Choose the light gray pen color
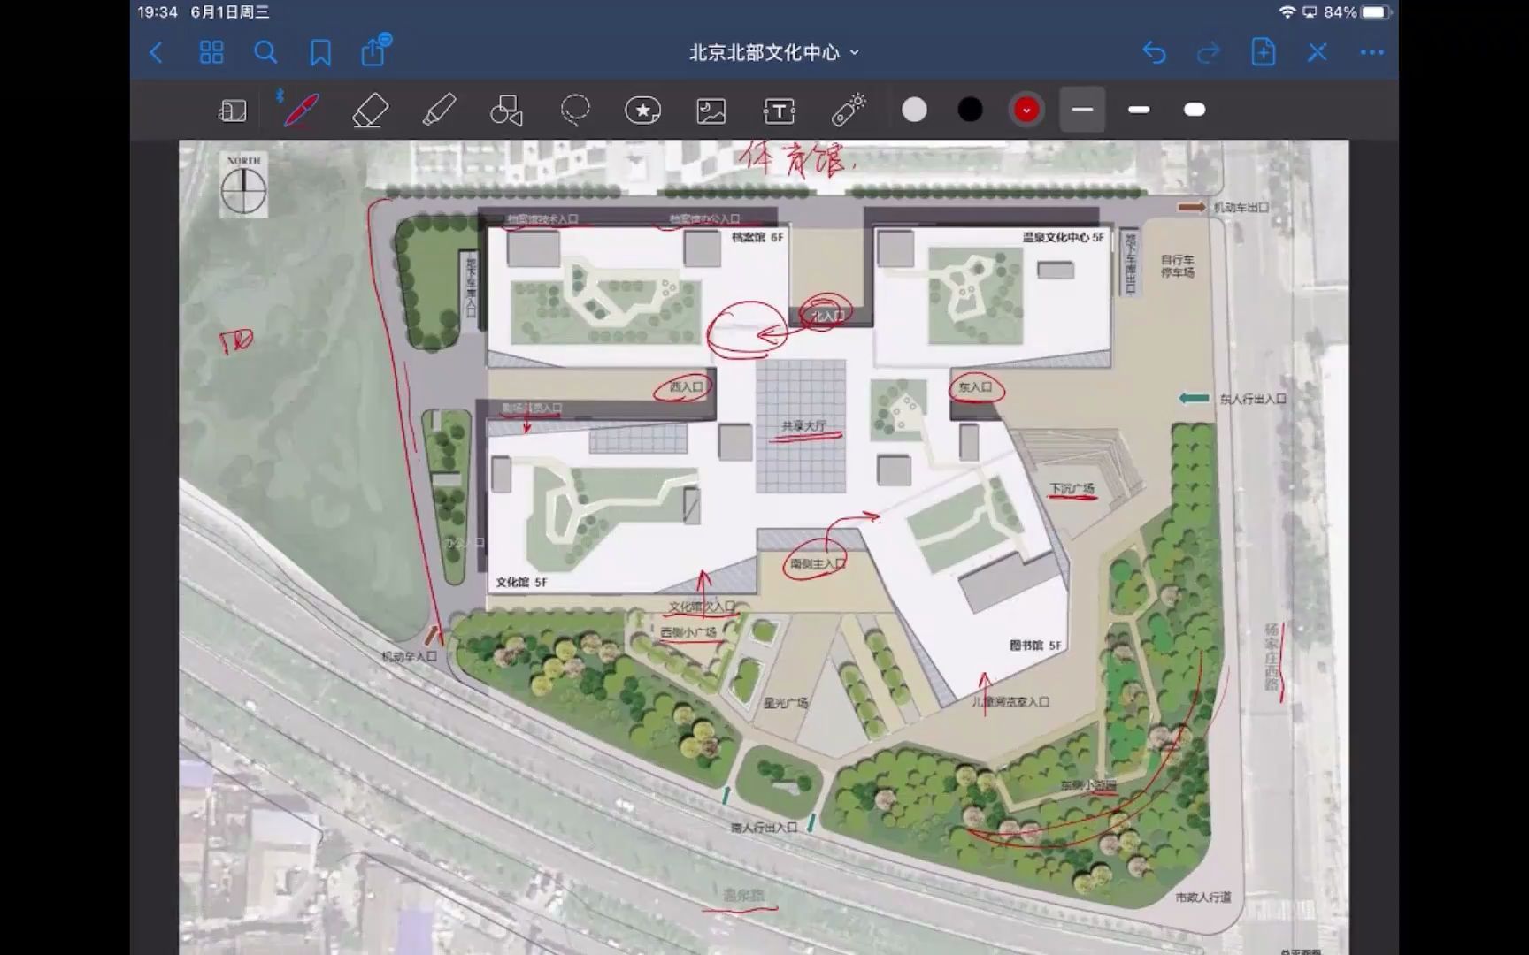1529x955 pixels. click(x=915, y=110)
